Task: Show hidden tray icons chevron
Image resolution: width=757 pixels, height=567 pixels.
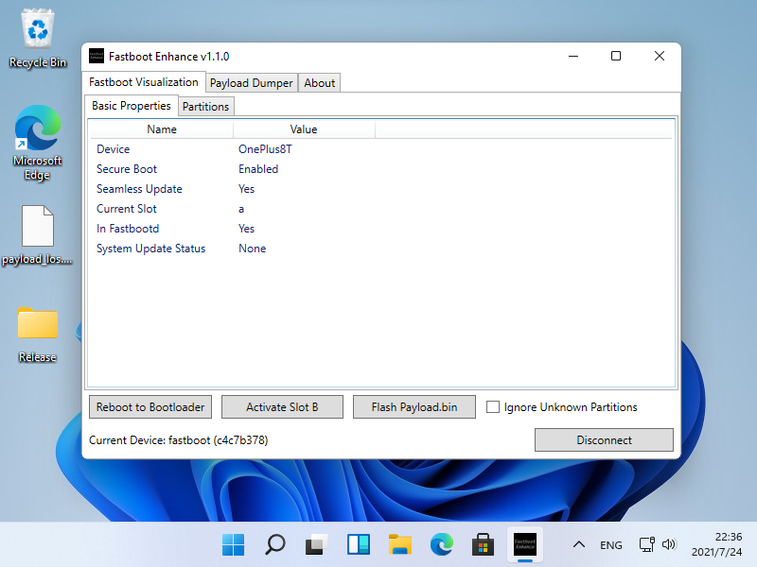Action: click(x=579, y=545)
